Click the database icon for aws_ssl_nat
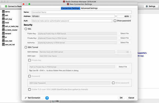The image size is (159, 103). tap(3, 44)
